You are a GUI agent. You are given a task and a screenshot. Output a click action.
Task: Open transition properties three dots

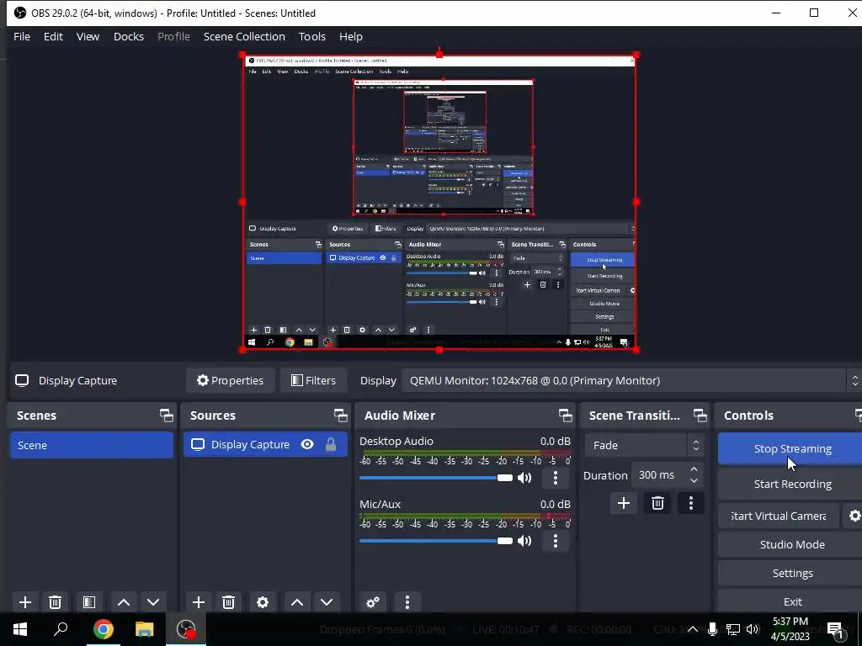pyautogui.click(x=691, y=503)
